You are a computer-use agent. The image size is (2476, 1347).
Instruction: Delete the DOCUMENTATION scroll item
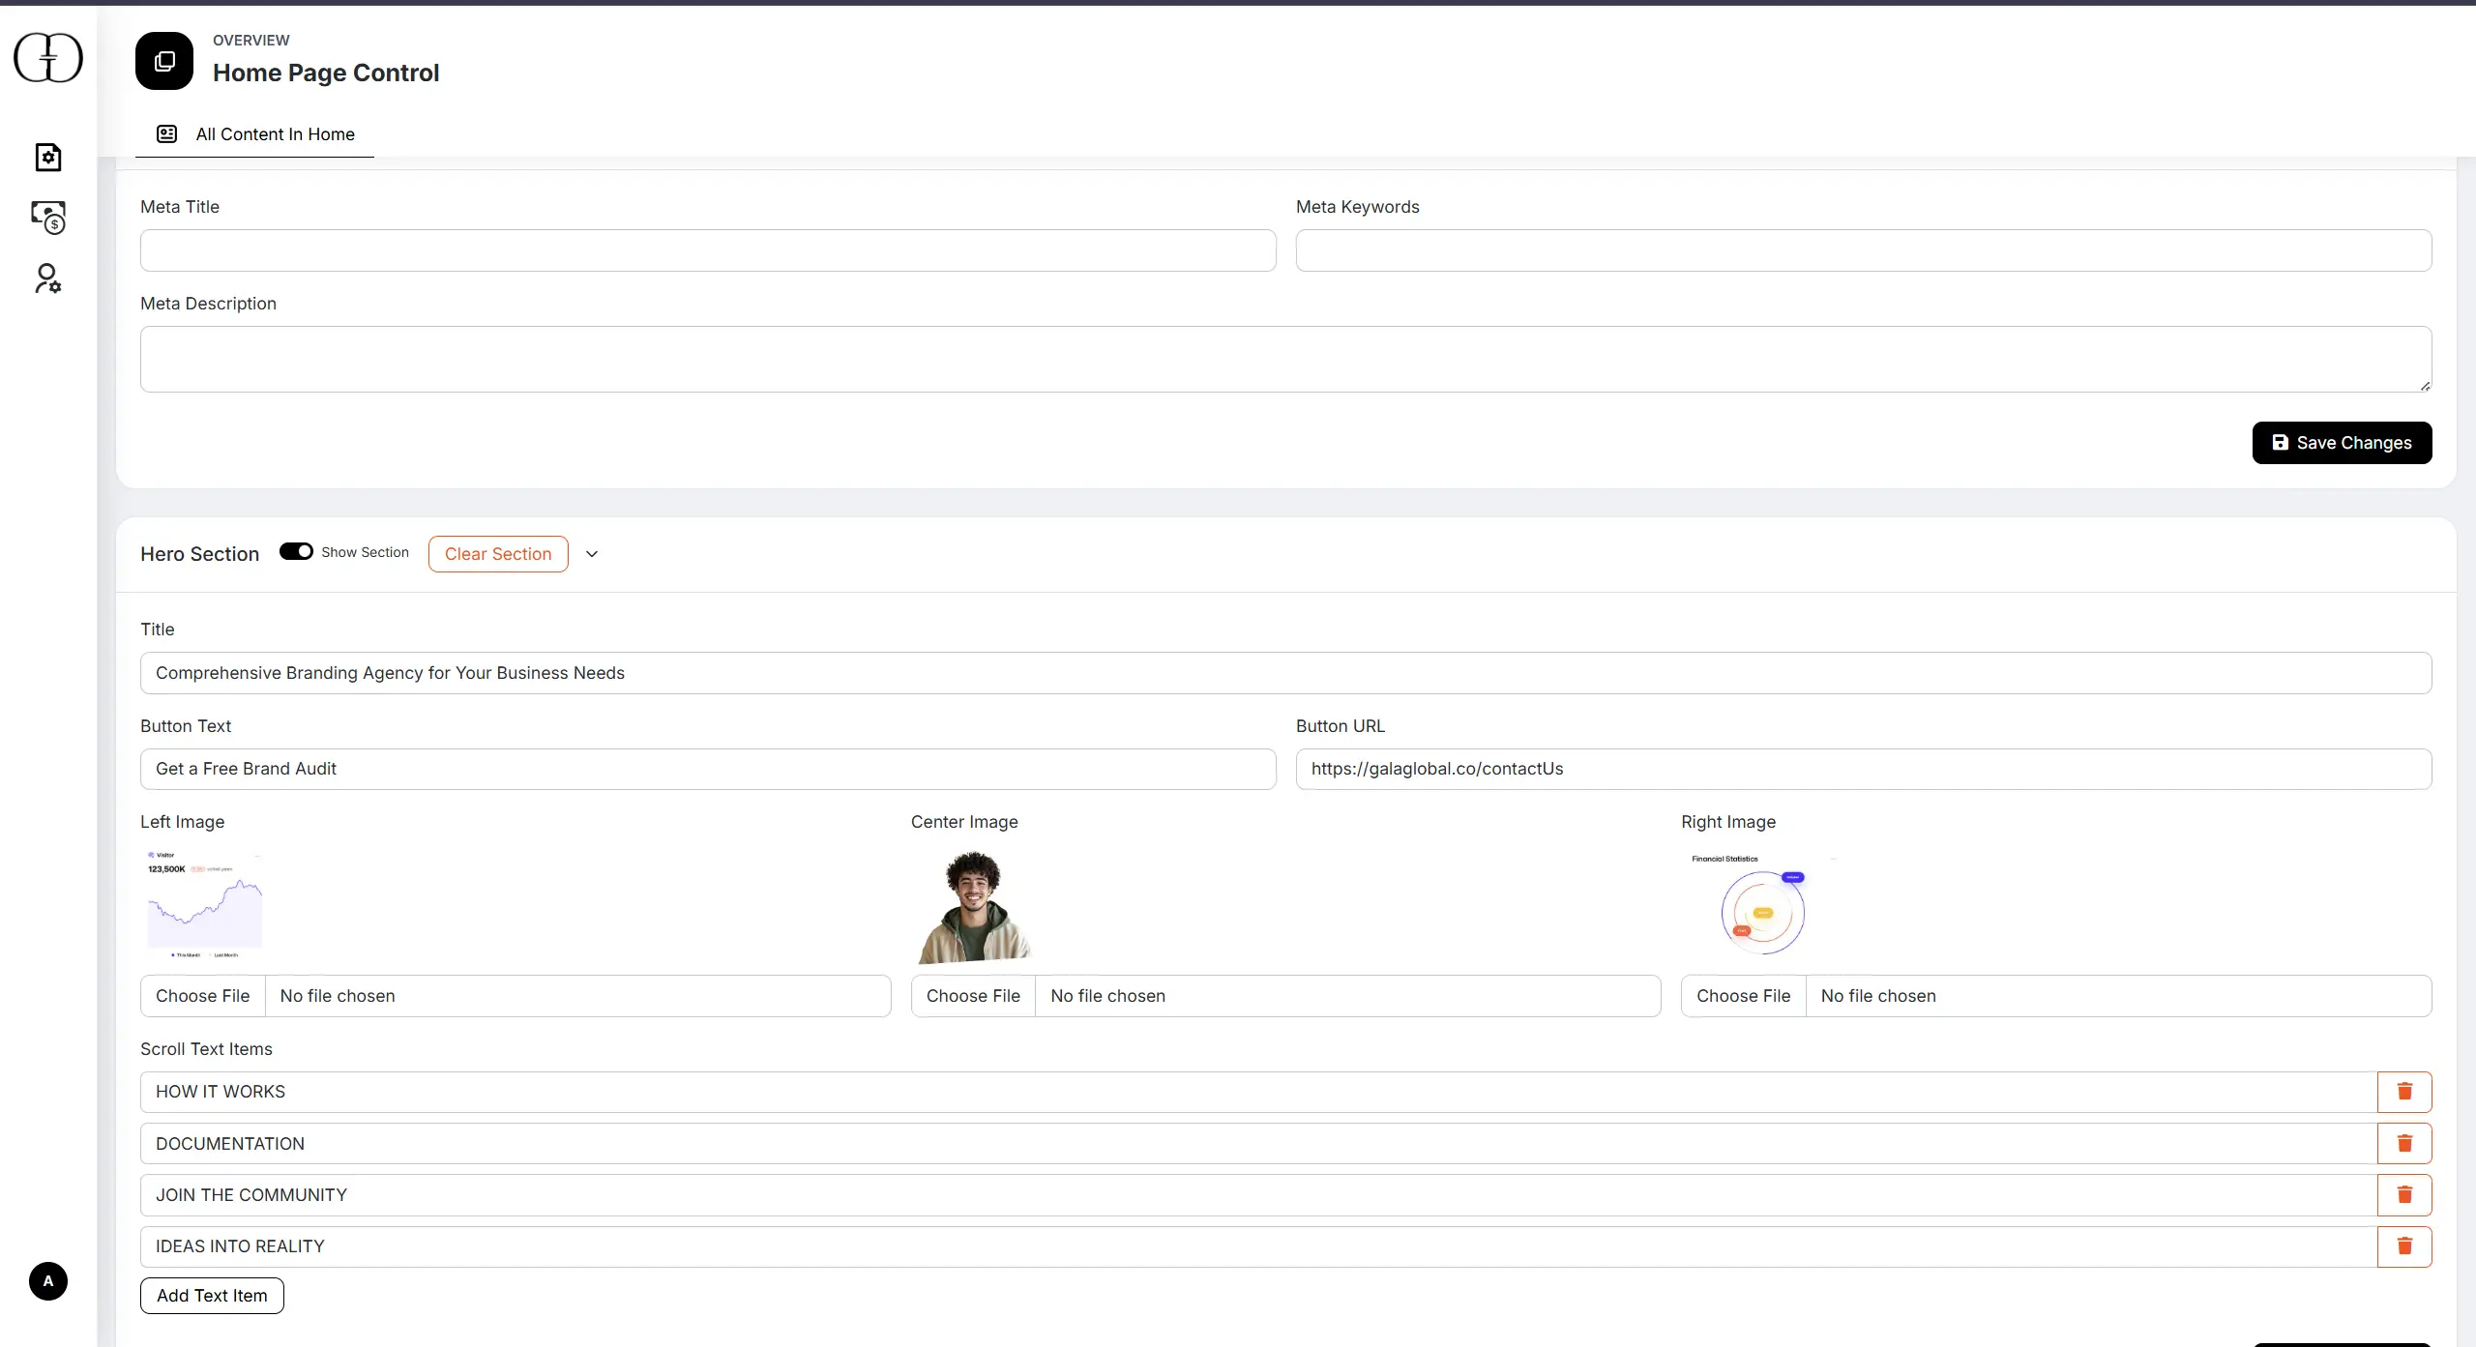[x=2404, y=1144]
